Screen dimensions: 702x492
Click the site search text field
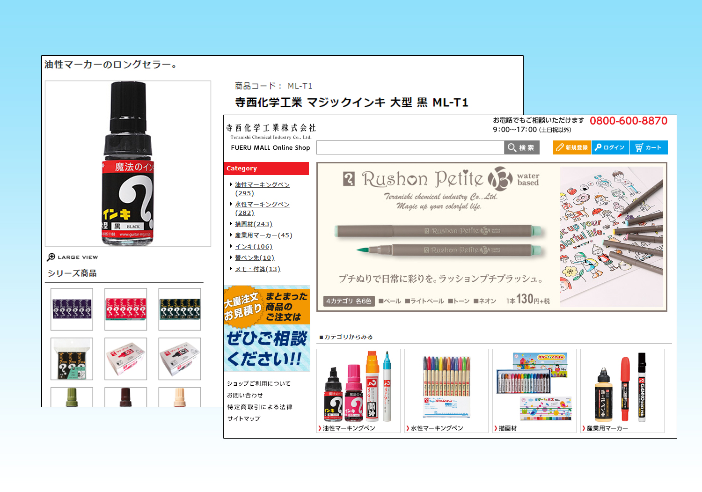(x=410, y=147)
